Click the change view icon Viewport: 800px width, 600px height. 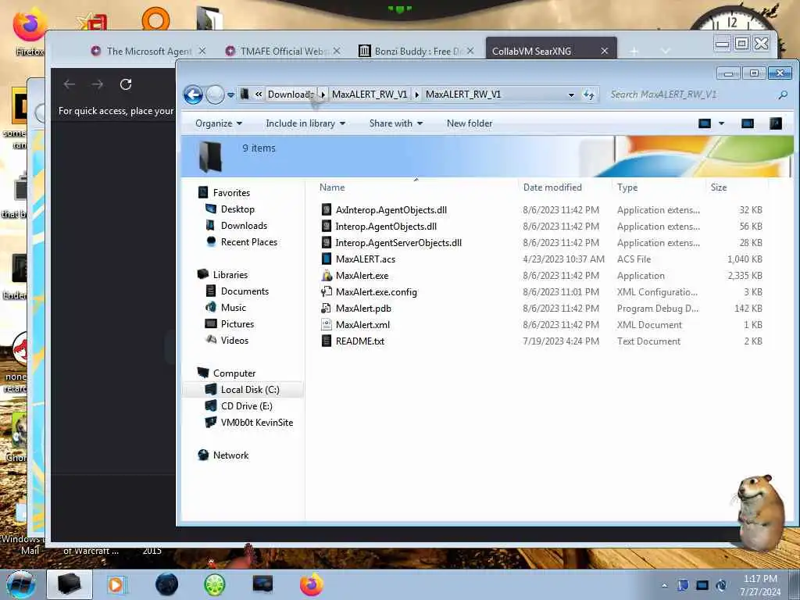pyautogui.click(x=705, y=123)
